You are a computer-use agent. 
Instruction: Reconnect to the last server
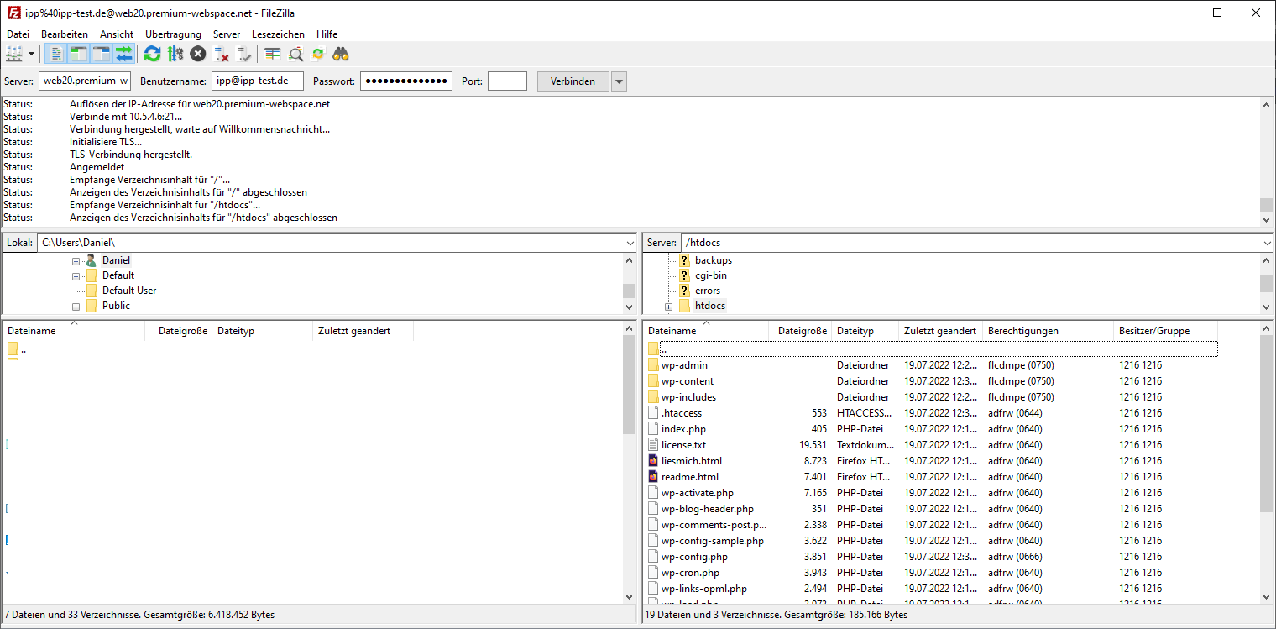(x=244, y=54)
